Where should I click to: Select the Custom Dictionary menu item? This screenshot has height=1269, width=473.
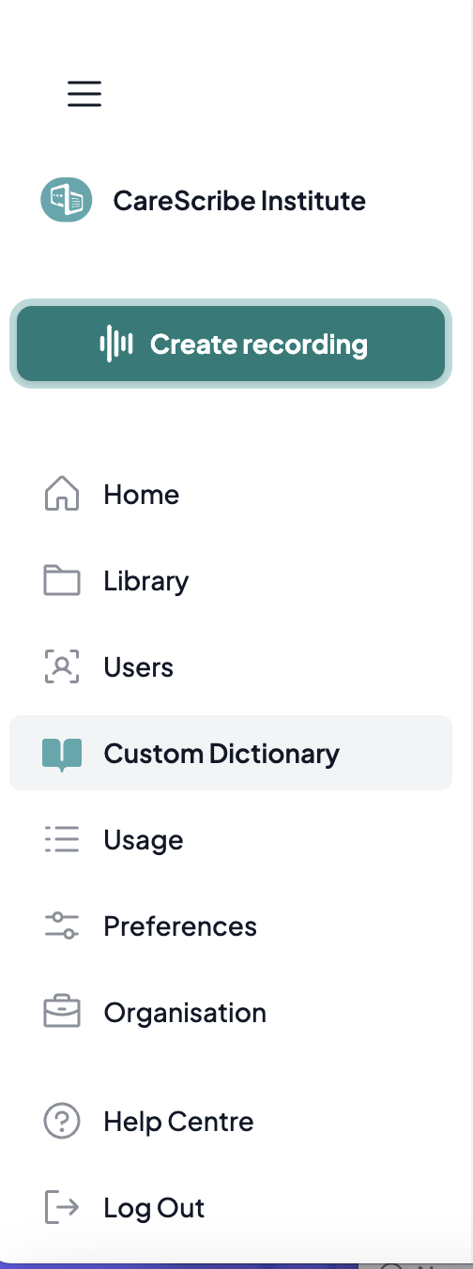click(231, 753)
